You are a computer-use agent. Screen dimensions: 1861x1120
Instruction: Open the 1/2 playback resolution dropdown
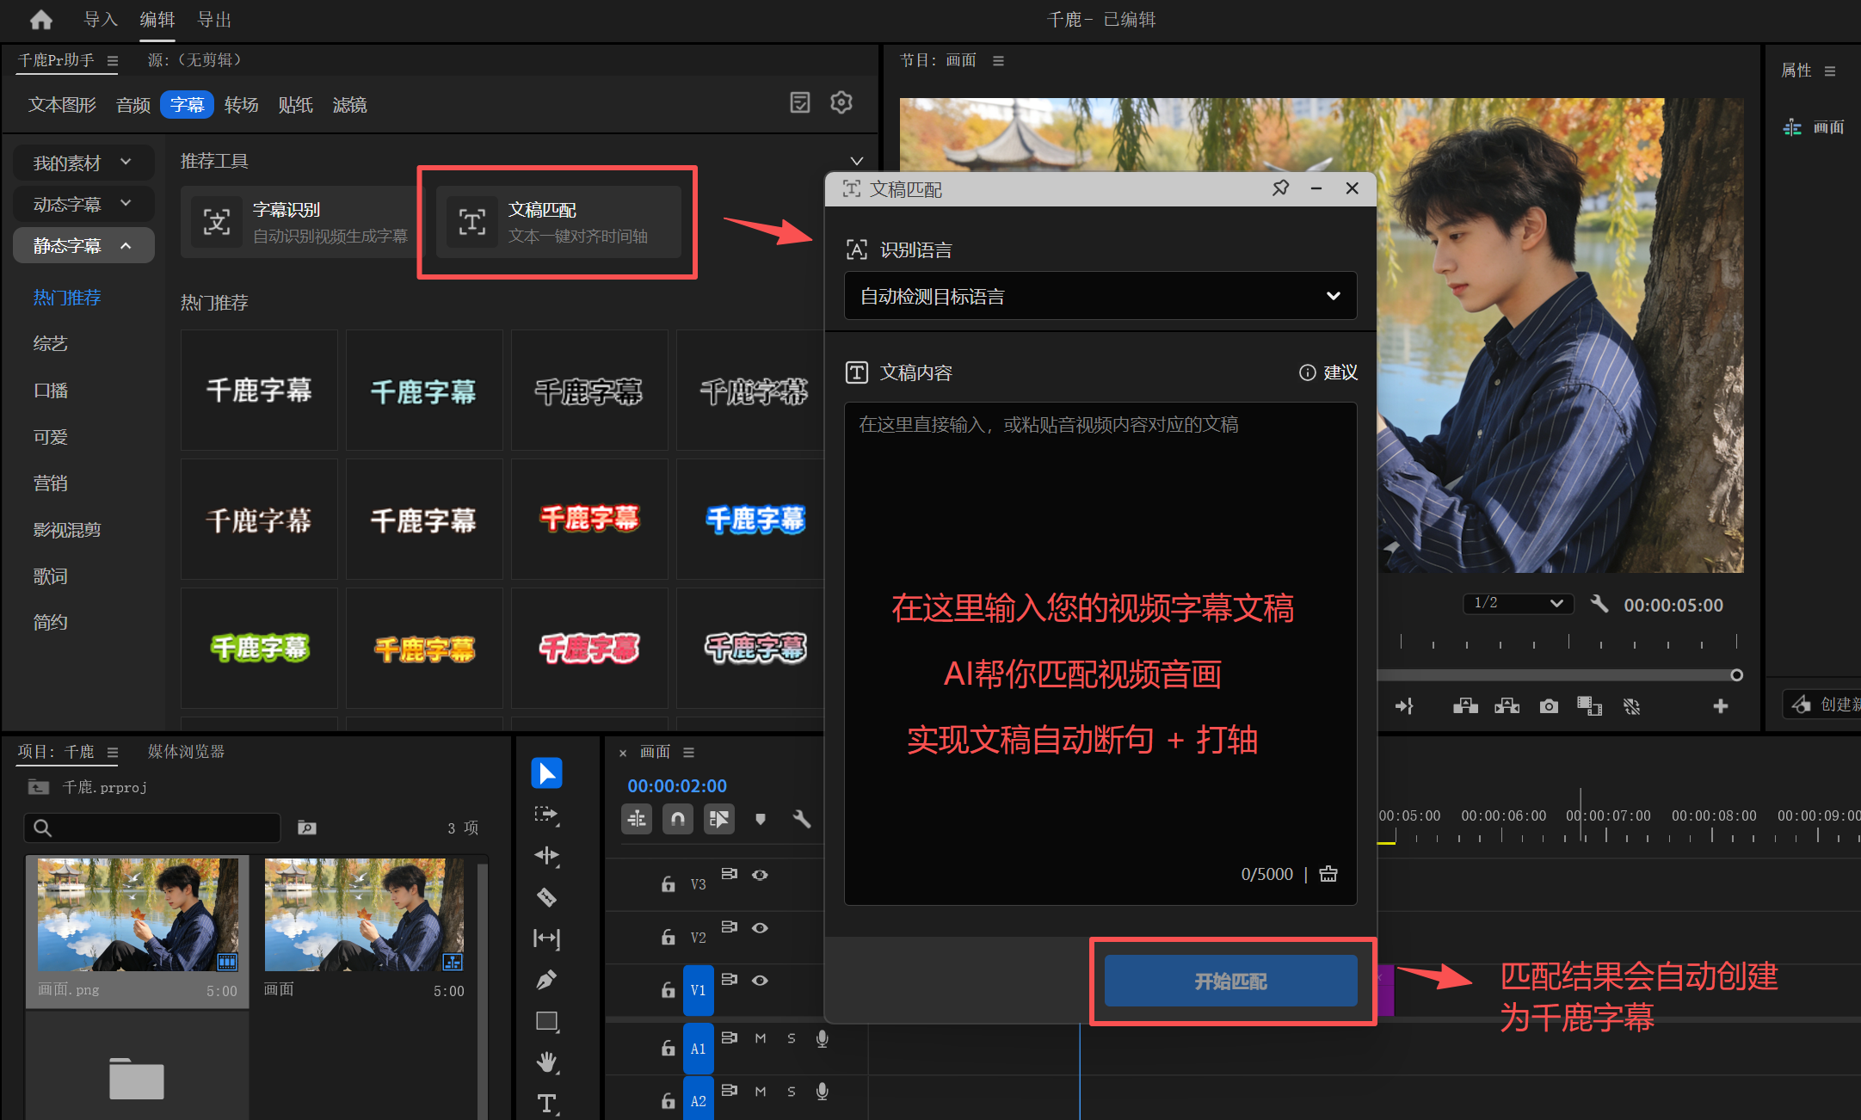1518,603
